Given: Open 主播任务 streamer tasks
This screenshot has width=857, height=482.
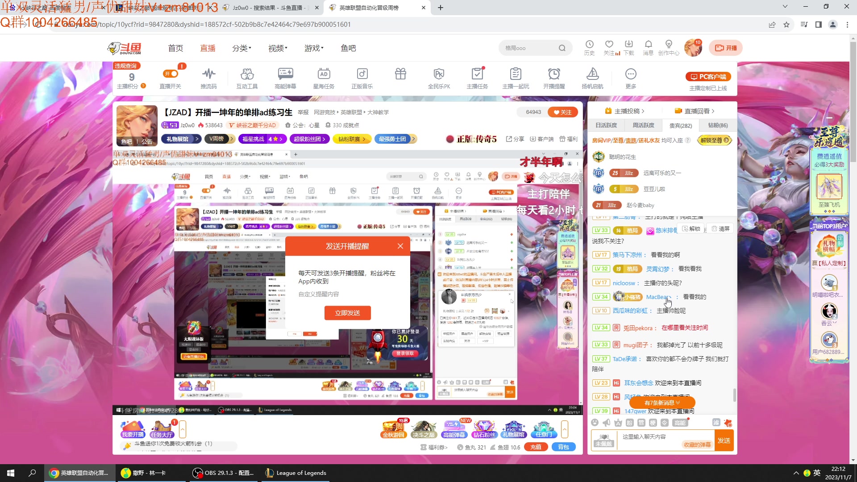Looking at the screenshot, I should 477,78.
